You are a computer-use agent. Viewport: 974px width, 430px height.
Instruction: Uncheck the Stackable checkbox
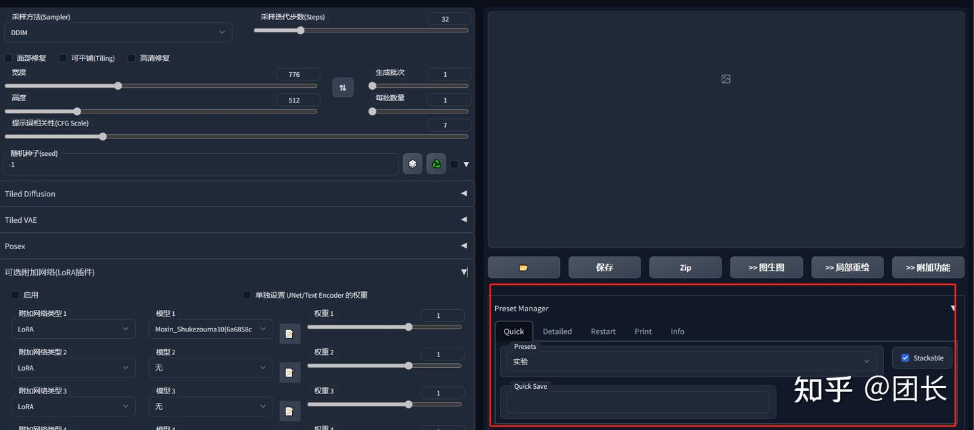pos(905,358)
